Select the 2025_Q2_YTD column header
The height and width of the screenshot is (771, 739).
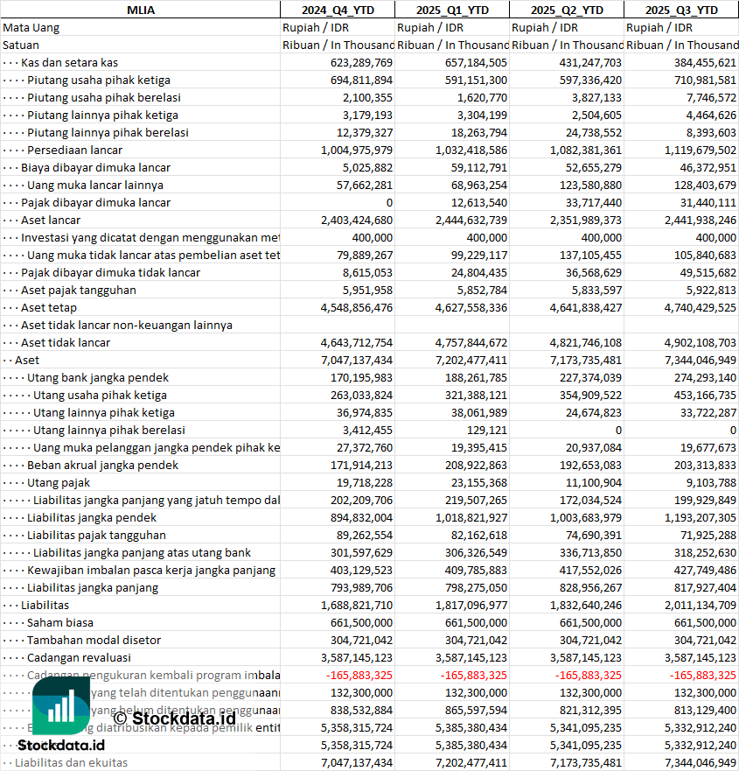click(567, 10)
